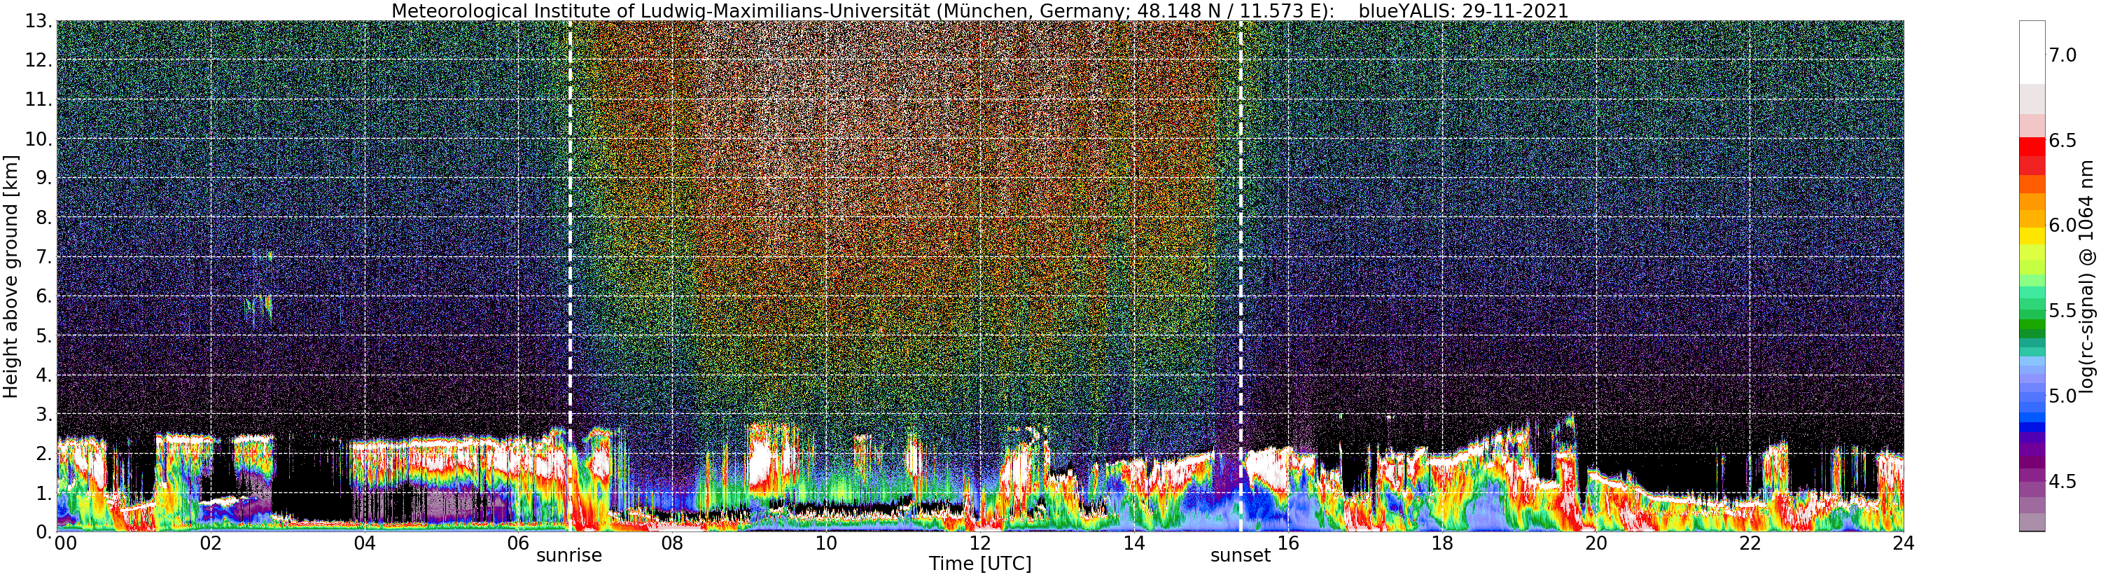Click the colorbar tick label 5.0
The height and width of the screenshot is (577, 2101).
[2062, 396]
